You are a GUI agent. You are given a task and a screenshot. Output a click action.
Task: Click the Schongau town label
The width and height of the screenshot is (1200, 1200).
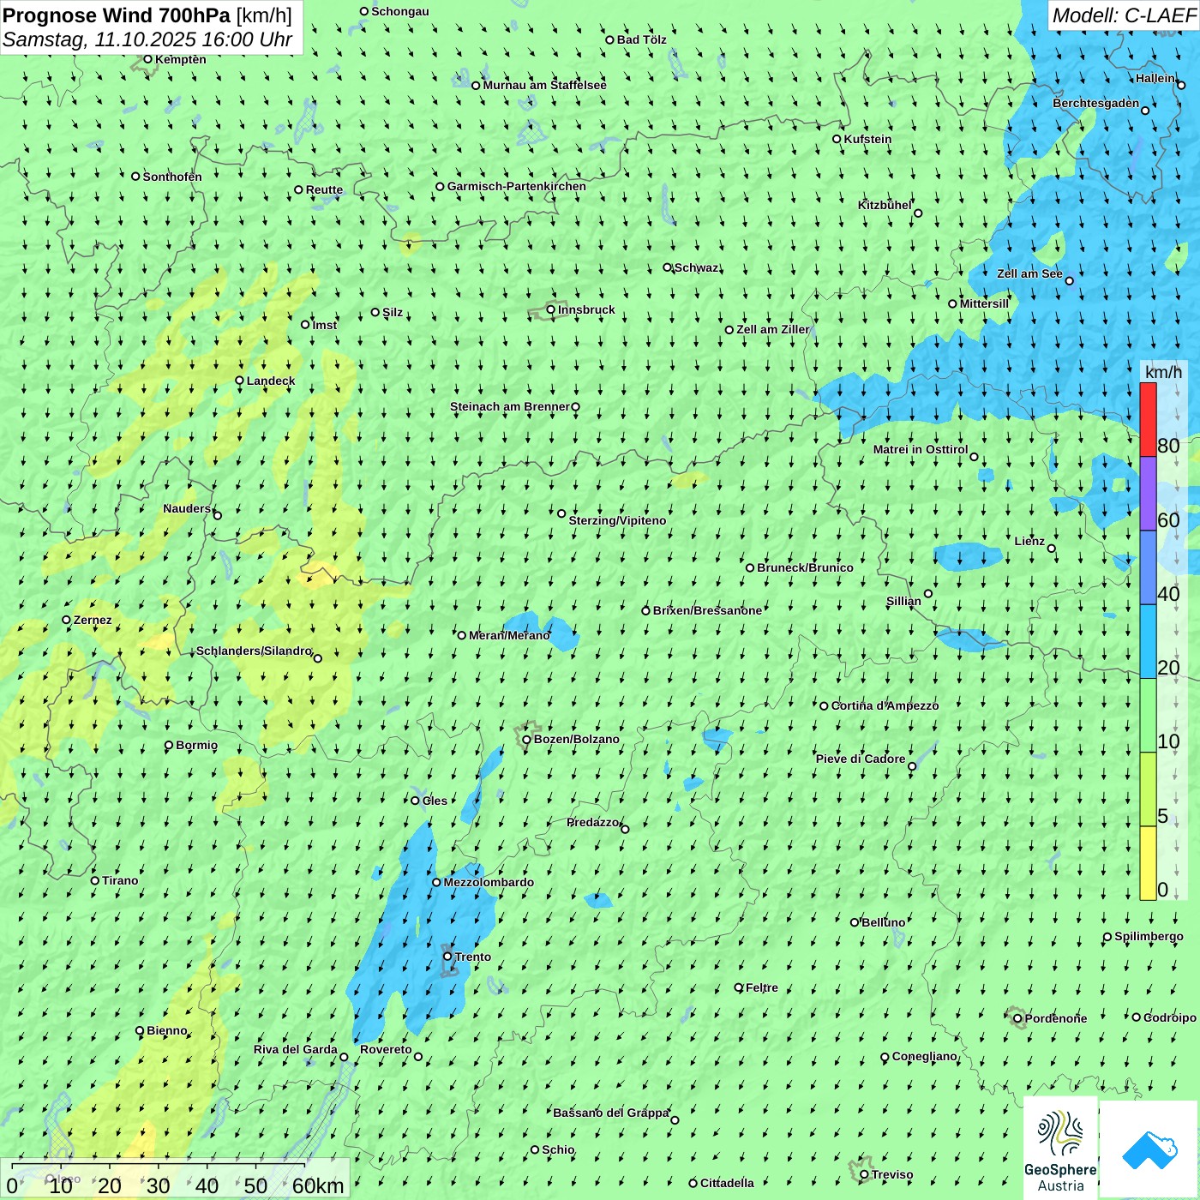(400, 11)
